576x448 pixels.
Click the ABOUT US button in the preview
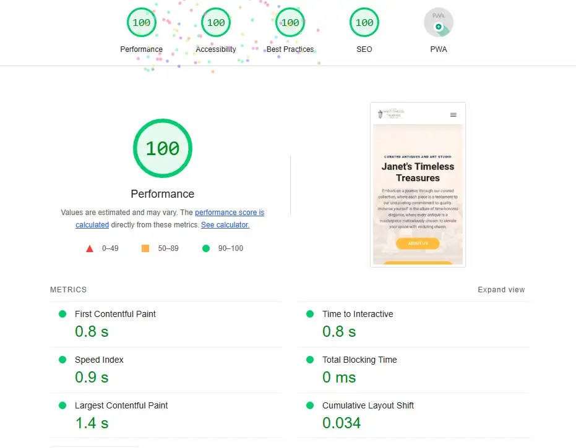[x=418, y=243]
